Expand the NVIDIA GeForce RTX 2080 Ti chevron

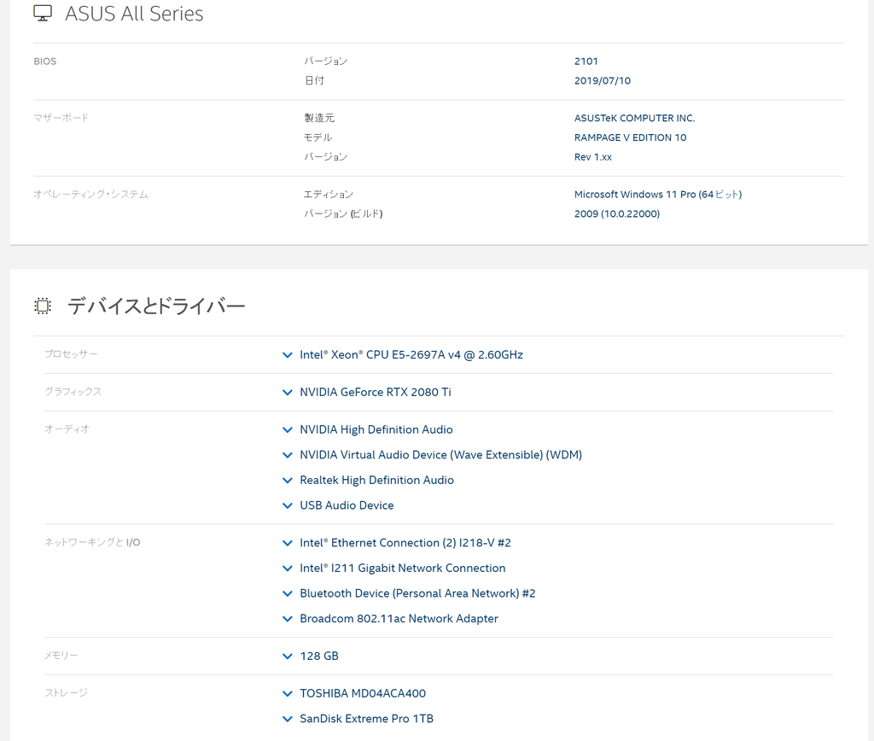point(288,393)
